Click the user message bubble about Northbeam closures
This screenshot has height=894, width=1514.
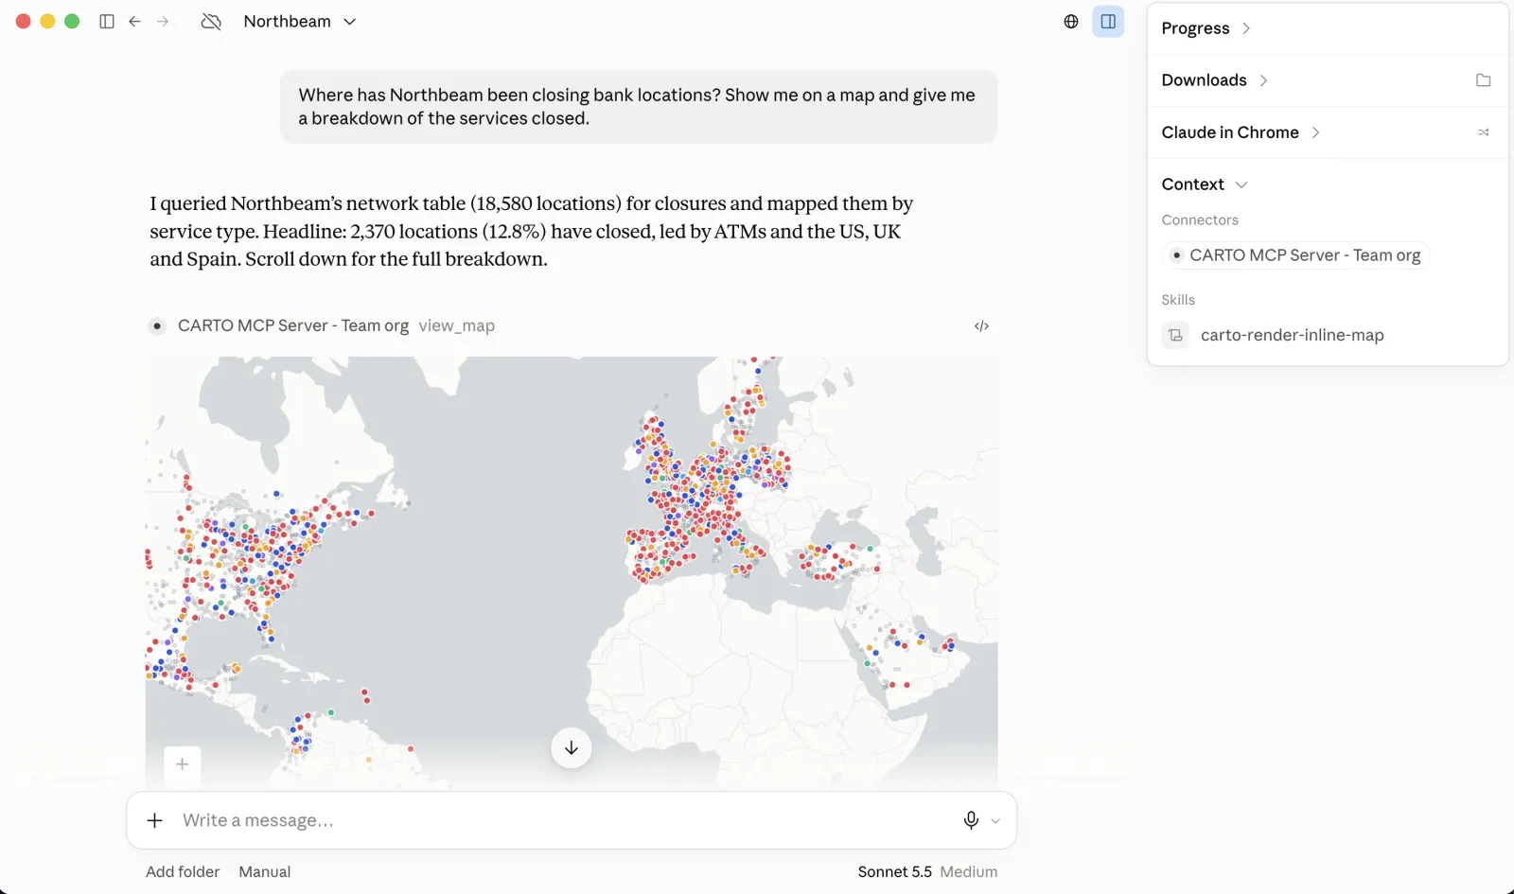639,107
